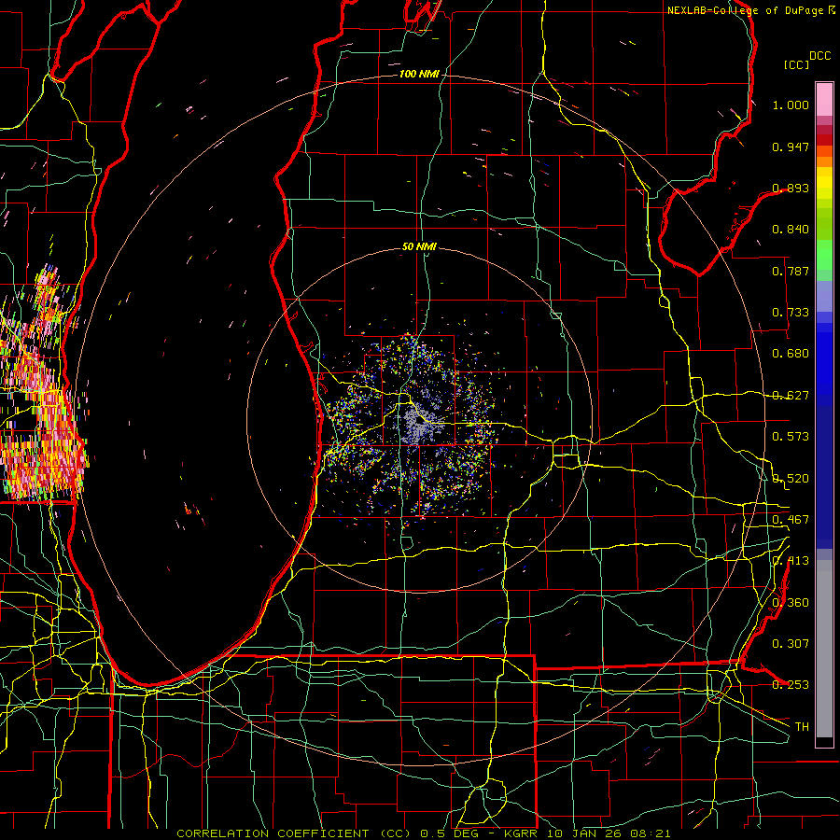Screen dimensions: 840x840
Task: Select the 0.467 scale value
Action: click(791, 520)
